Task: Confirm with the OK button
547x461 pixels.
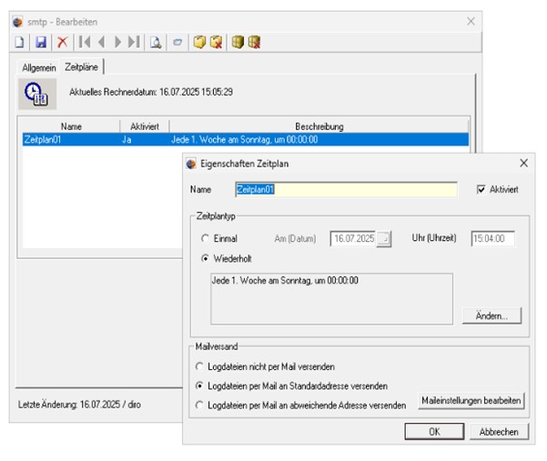Action: 434,432
